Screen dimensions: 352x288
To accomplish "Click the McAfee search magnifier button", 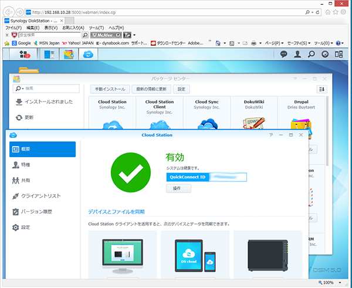I will coord(85,35).
